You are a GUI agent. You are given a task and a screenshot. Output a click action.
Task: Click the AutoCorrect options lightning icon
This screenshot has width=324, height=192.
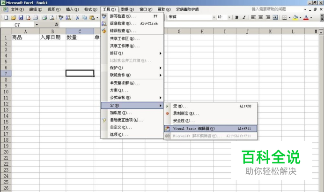tap(104, 120)
